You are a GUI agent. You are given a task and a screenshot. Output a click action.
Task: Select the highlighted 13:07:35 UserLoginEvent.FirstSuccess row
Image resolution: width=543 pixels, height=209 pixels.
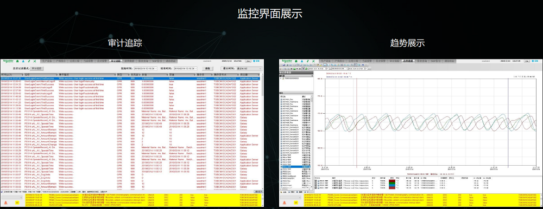click(x=130, y=79)
